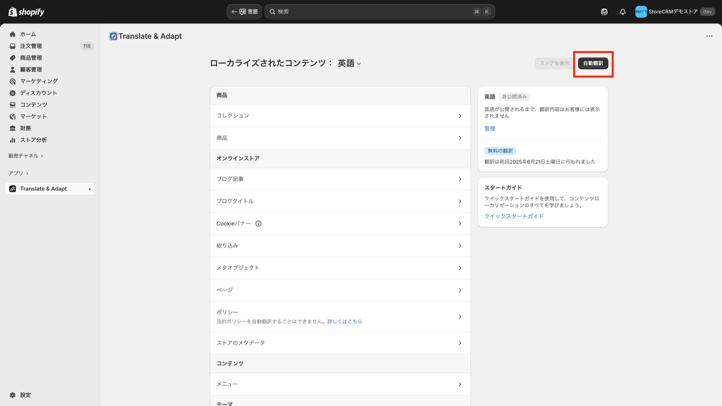Expand the sales channels section
The height and width of the screenshot is (406, 722).
26,156
